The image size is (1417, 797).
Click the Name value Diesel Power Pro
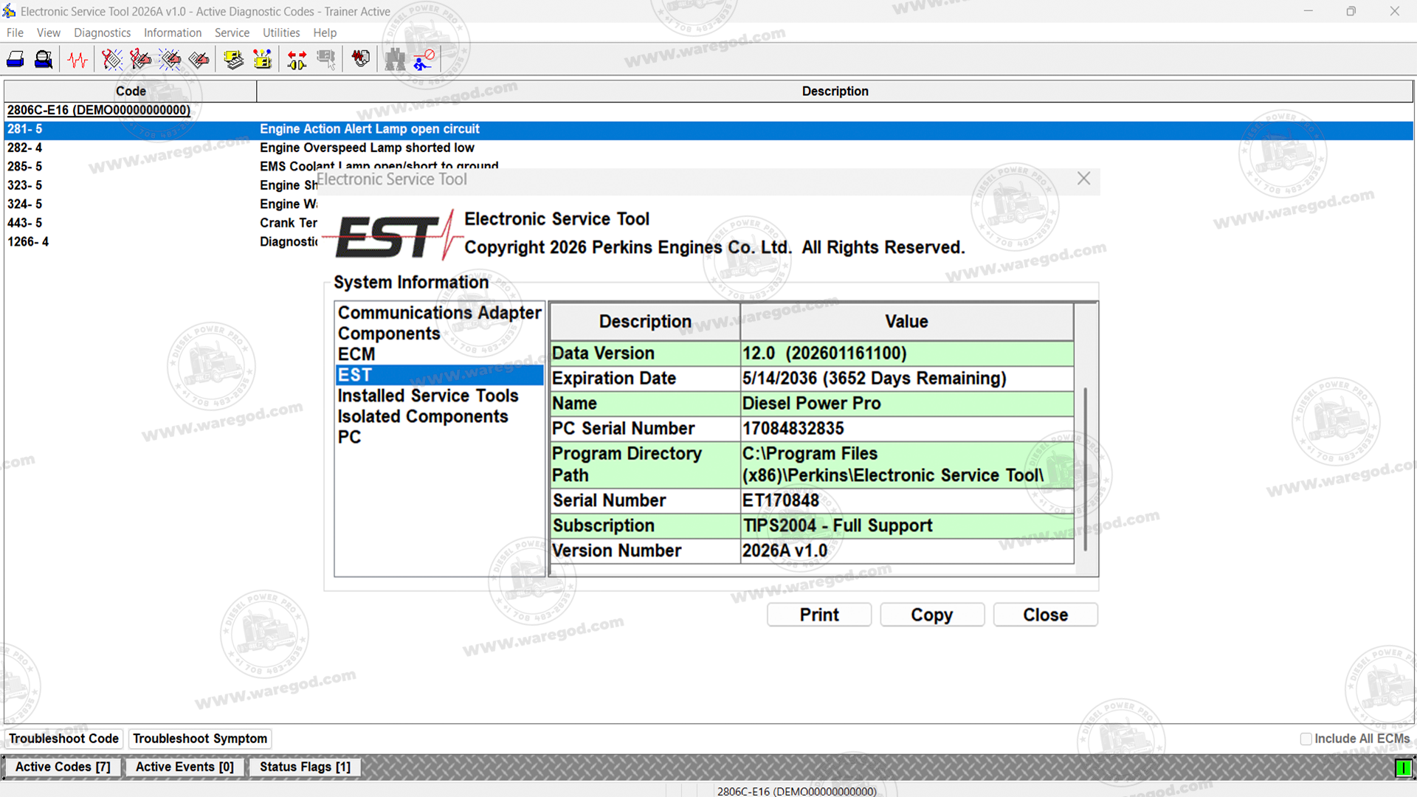(907, 404)
